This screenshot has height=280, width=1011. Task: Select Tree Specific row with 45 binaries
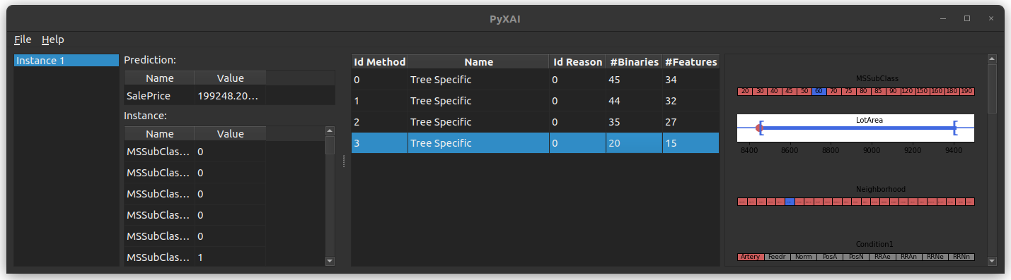pos(535,80)
